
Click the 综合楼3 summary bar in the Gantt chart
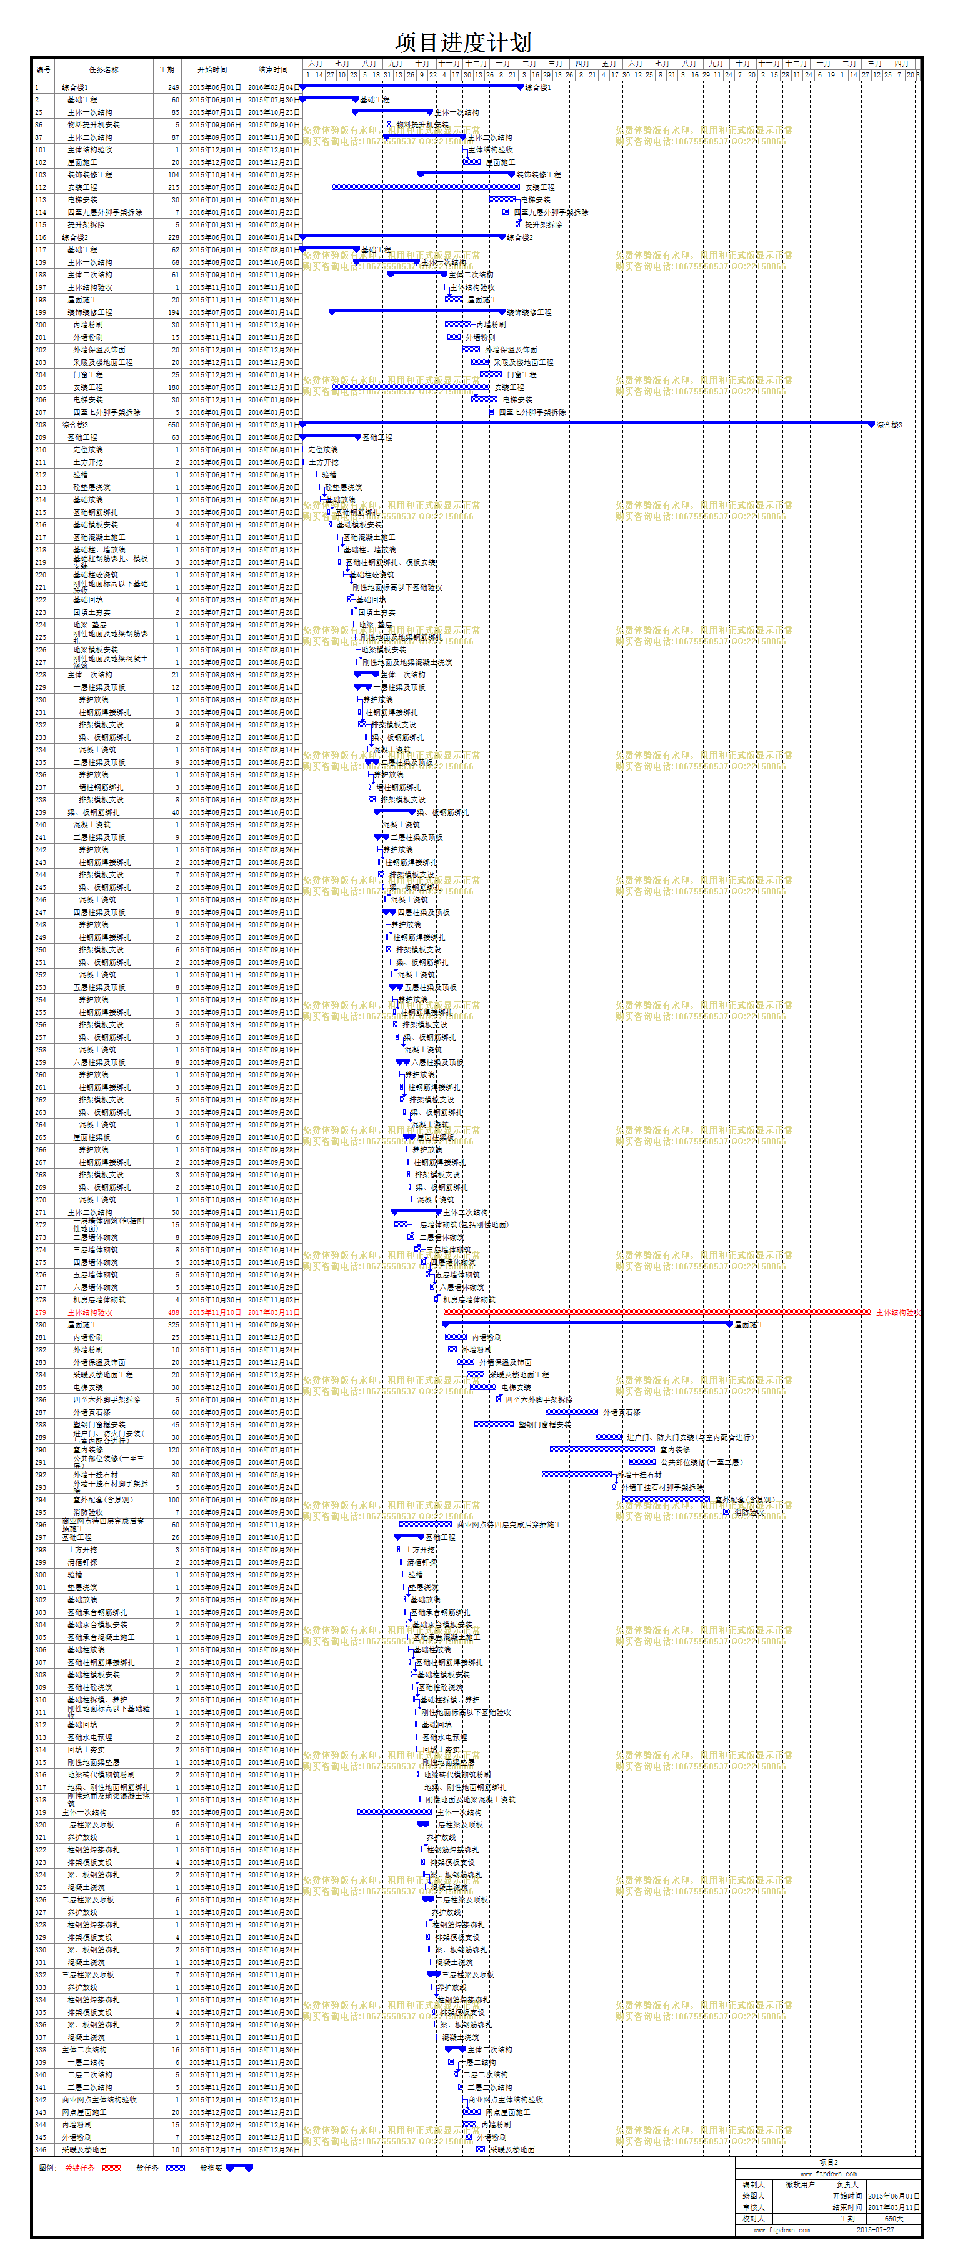click(588, 424)
